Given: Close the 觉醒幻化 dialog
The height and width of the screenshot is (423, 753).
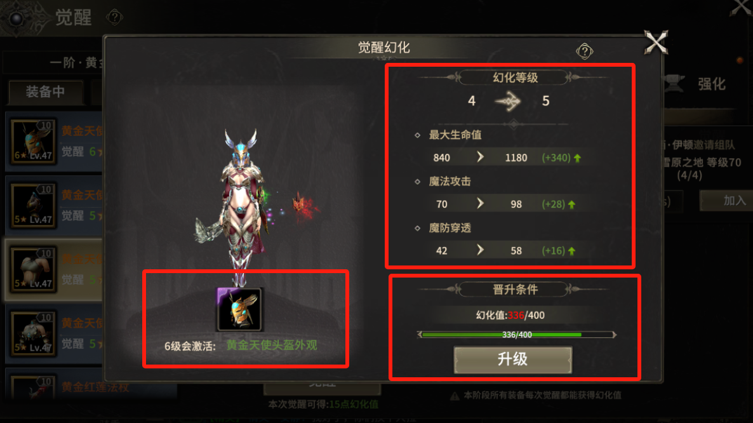Looking at the screenshot, I should (x=656, y=42).
